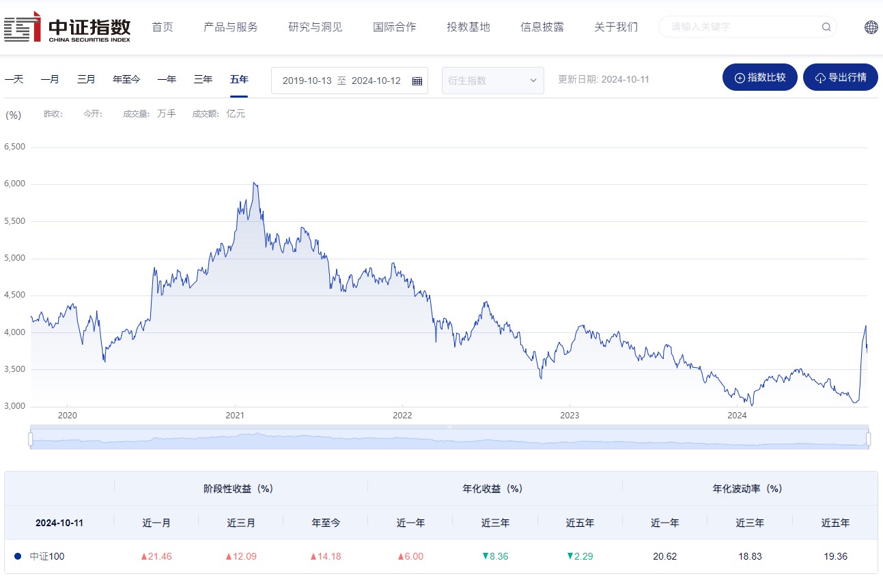Click the 指数比较 button
The height and width of the screenshot is (576, 883).
point(759,77)
